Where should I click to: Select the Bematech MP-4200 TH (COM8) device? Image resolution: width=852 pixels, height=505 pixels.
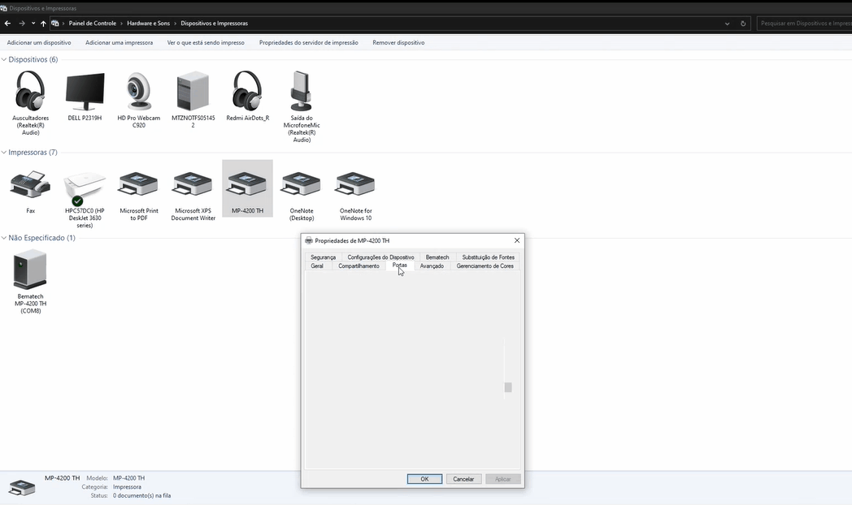click(x=30, y=270)
